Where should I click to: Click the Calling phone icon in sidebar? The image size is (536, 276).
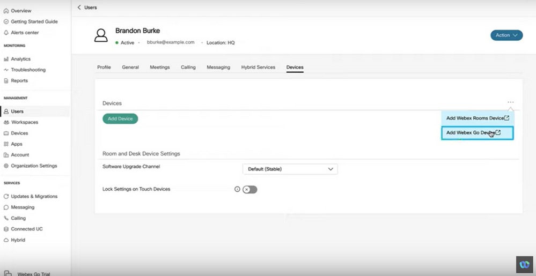click(x=6, y=218)
